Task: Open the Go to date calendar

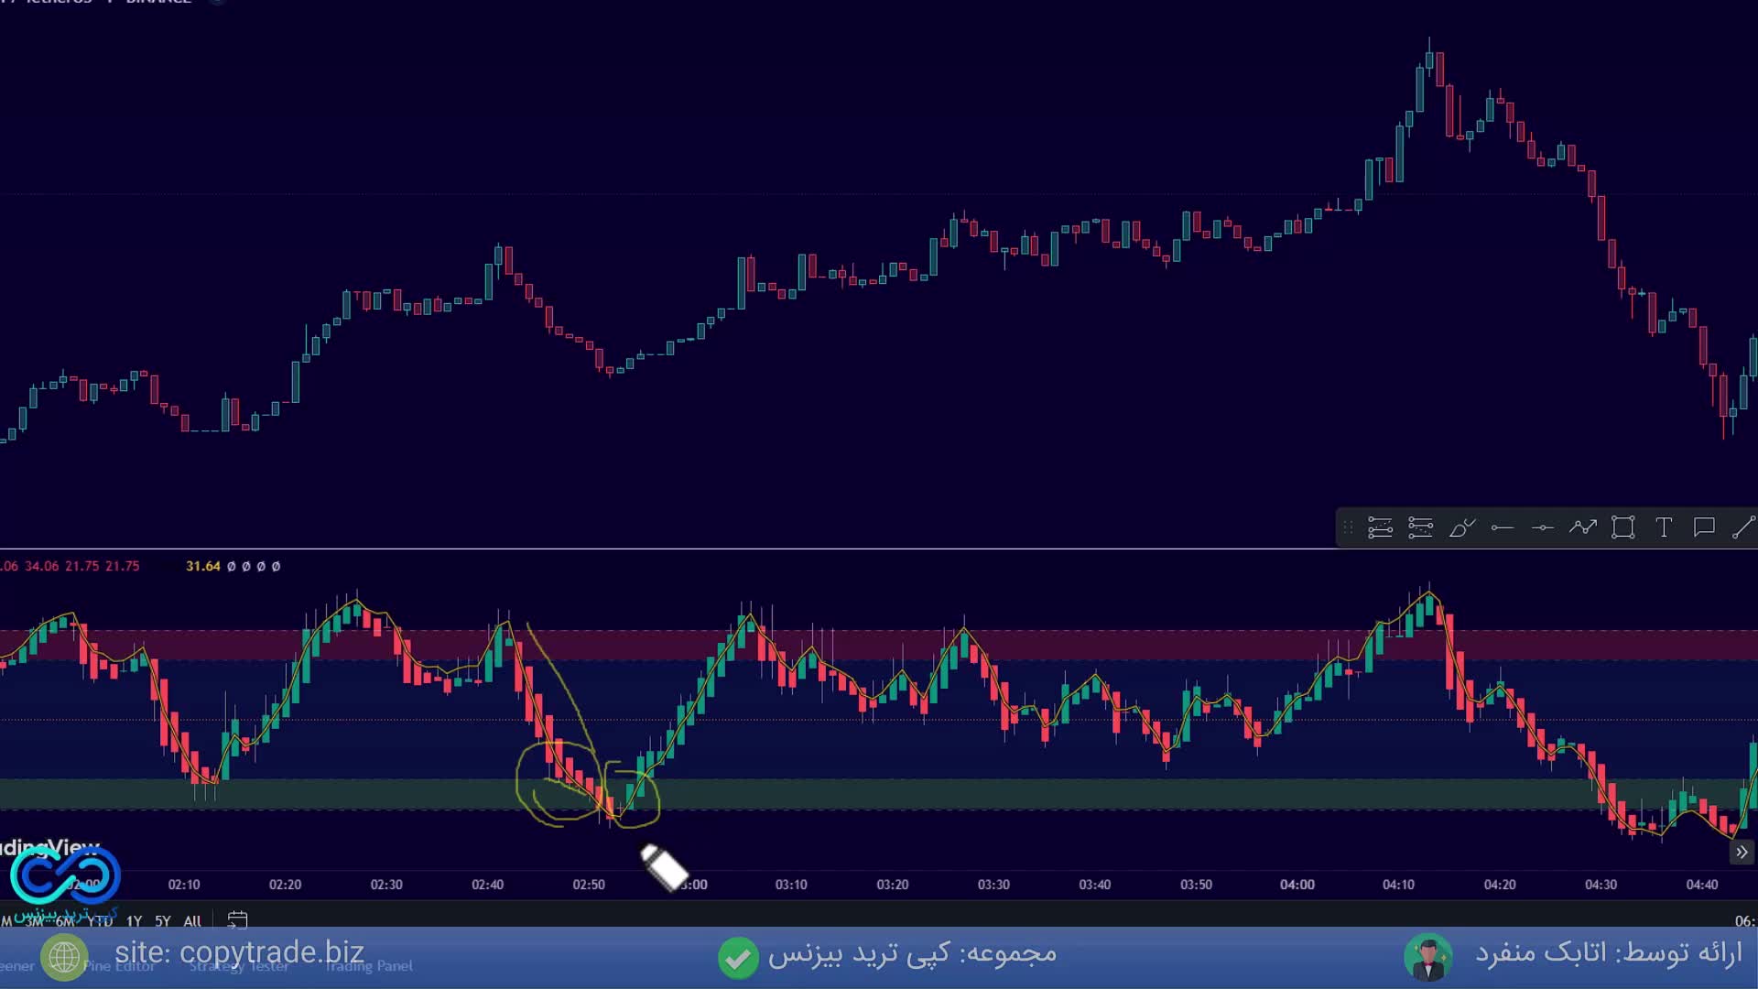Action: [237, 919]
